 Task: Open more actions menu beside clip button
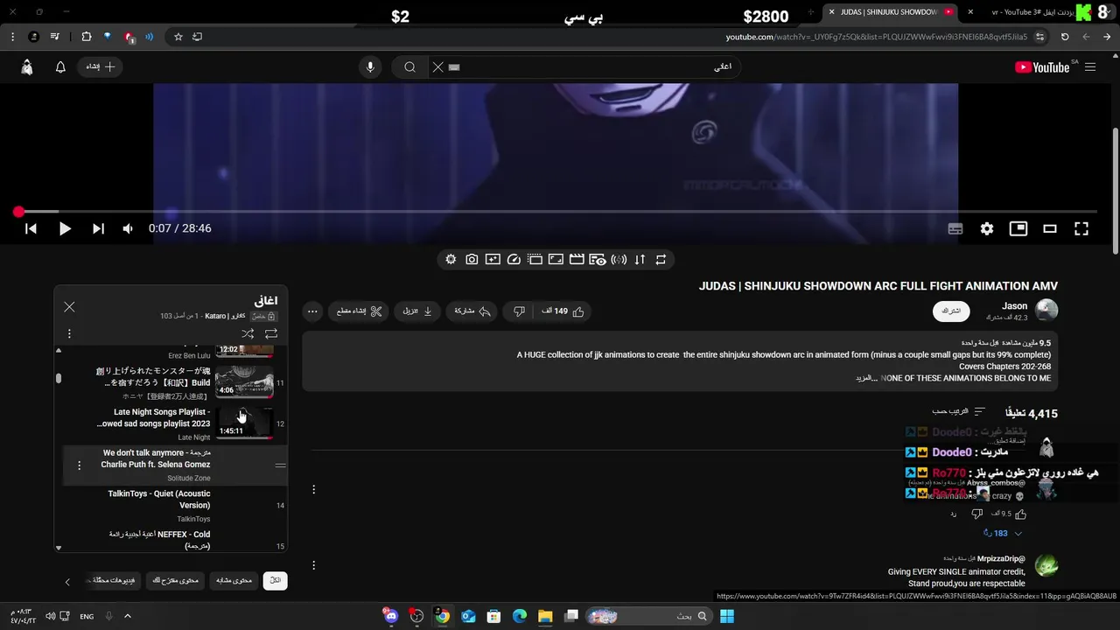312,311
